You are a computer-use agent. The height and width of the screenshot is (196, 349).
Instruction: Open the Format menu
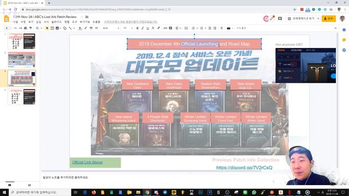pyautogui.click(x=46, y=22)
